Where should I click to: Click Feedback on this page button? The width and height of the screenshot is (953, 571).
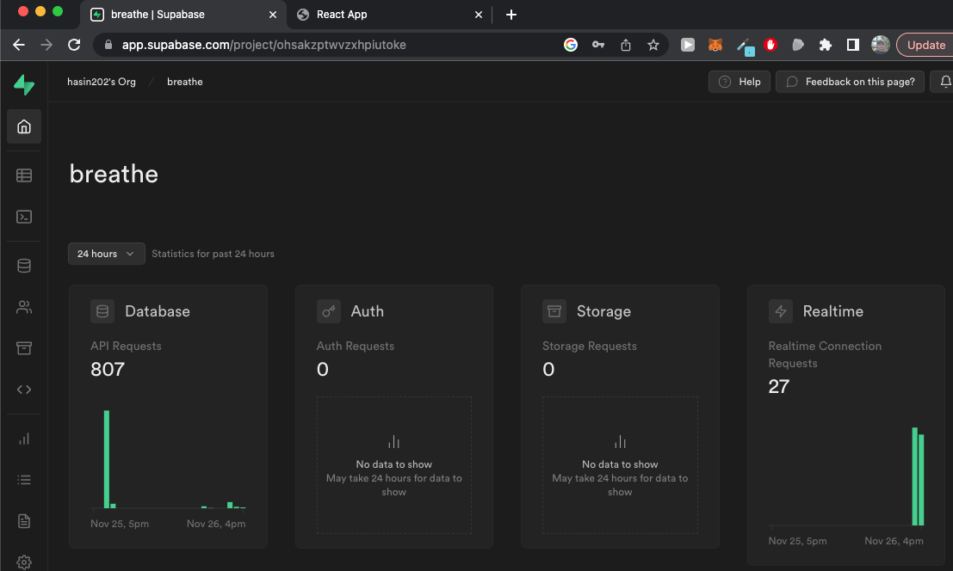(x=851, y=82)
